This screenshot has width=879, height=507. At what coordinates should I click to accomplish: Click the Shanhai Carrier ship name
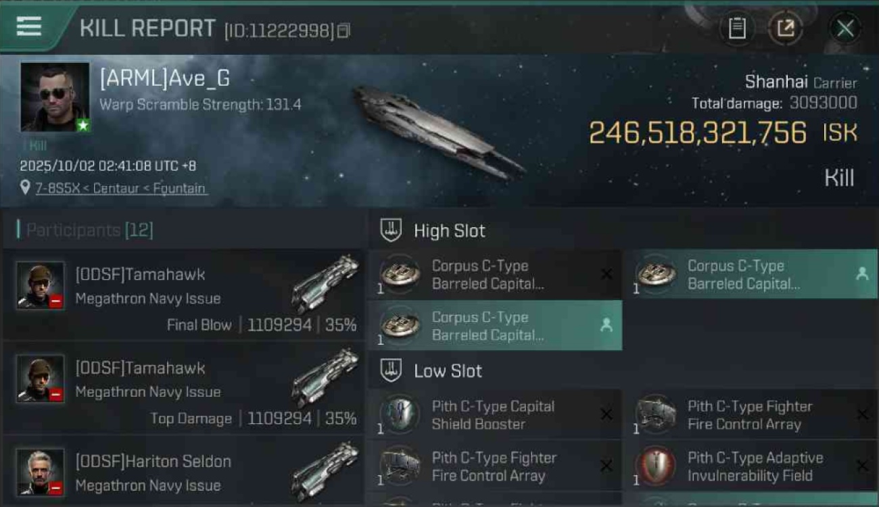click(801, 82)
